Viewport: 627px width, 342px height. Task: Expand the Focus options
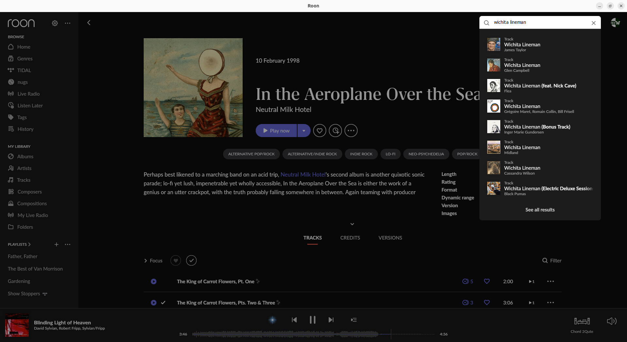pos(153,260)
